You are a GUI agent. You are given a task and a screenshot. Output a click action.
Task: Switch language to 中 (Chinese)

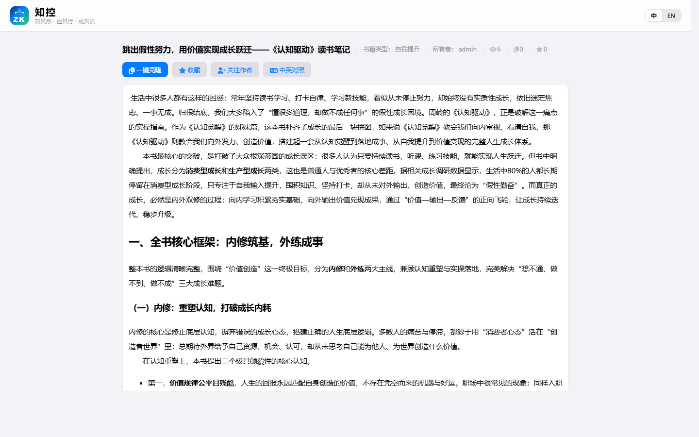point(654,16)
